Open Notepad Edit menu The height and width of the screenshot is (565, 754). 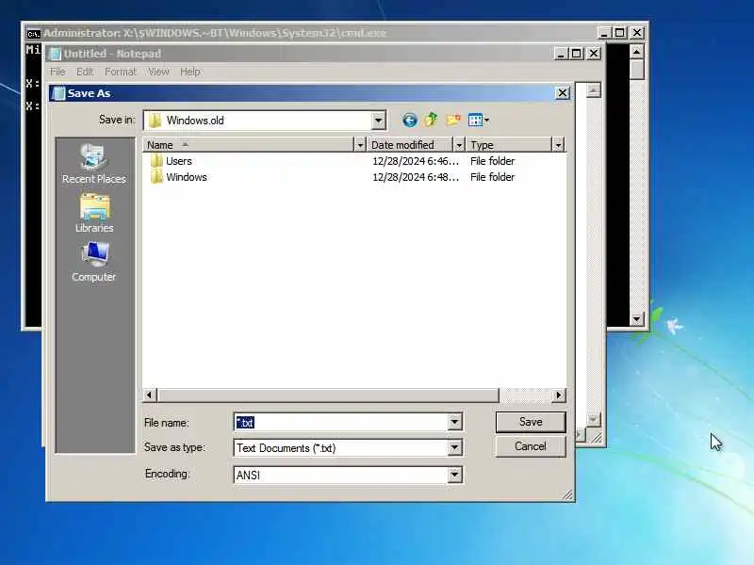tap(85, 72)
